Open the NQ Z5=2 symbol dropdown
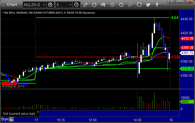The image size is (195, 123). (34, 5)
